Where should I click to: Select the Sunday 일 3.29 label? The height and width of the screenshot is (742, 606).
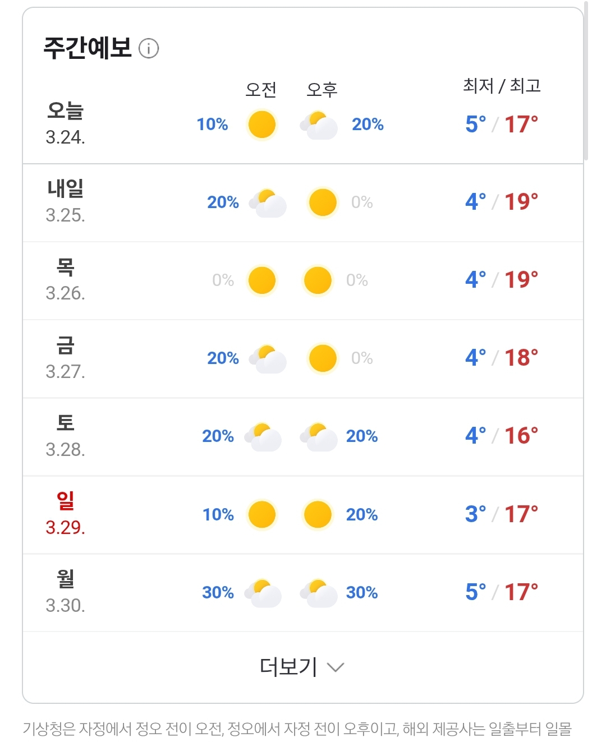(65, 514)
